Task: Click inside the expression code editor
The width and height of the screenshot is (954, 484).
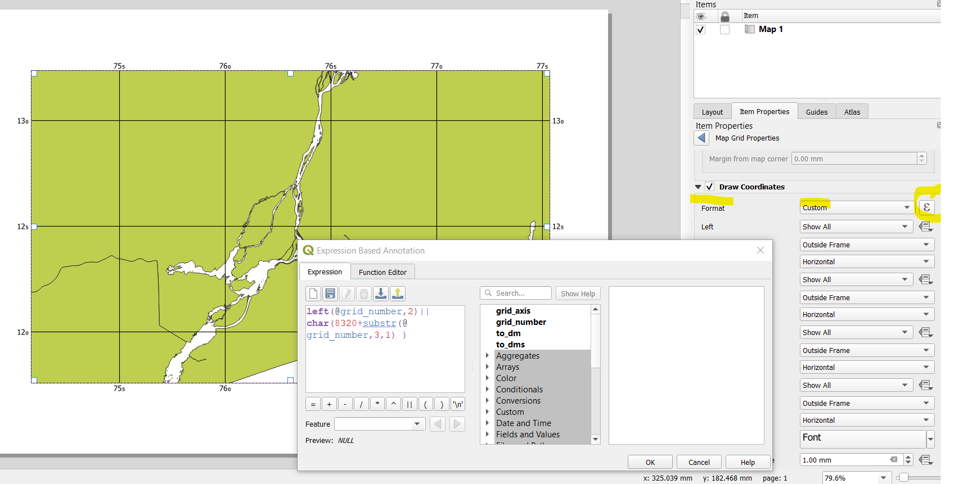Action: pyautogui.click(x=385, y=349)
